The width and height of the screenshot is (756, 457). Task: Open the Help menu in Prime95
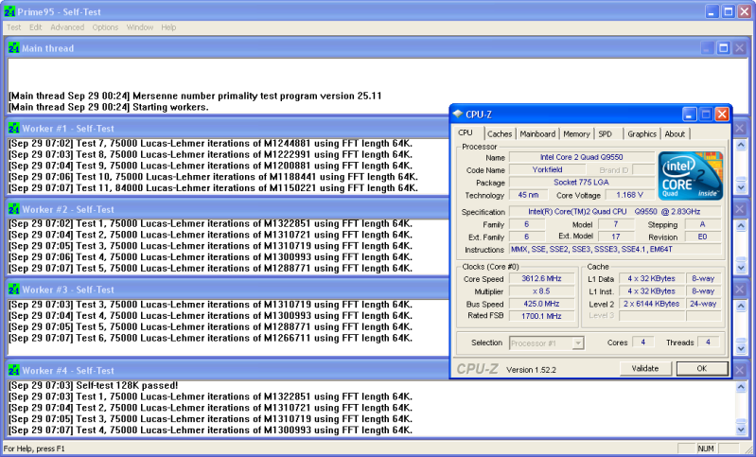tap(168, 27)
